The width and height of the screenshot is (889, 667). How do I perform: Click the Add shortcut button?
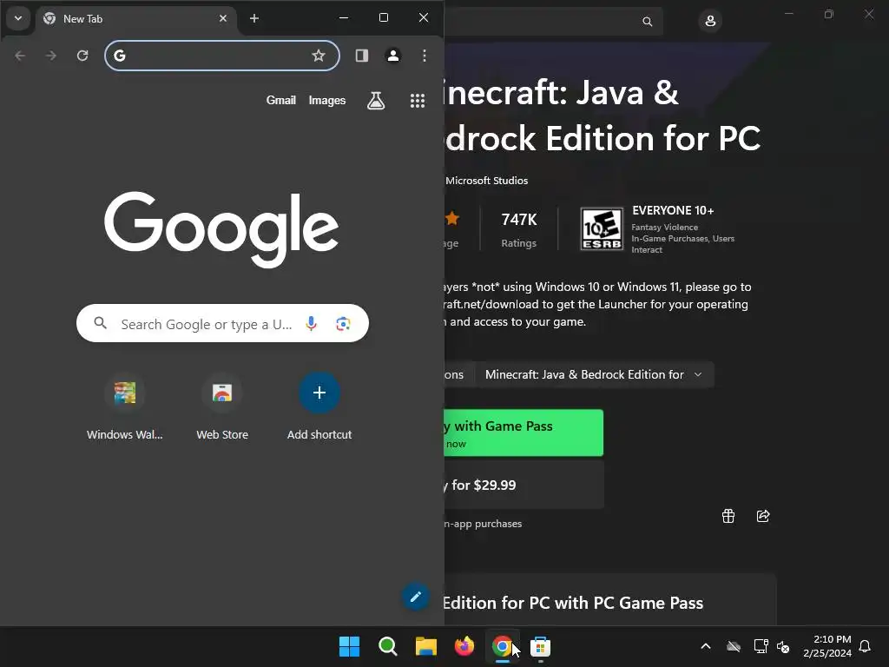[319, 407]
